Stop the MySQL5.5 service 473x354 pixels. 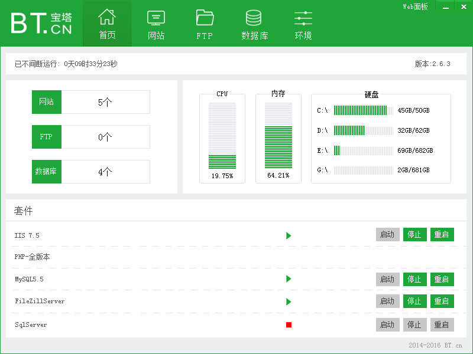pos(415,279)
